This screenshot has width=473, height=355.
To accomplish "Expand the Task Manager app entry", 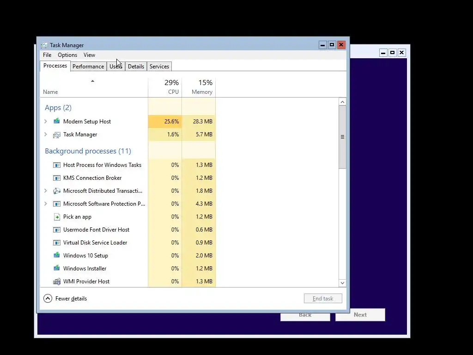I will pos(46,135).
